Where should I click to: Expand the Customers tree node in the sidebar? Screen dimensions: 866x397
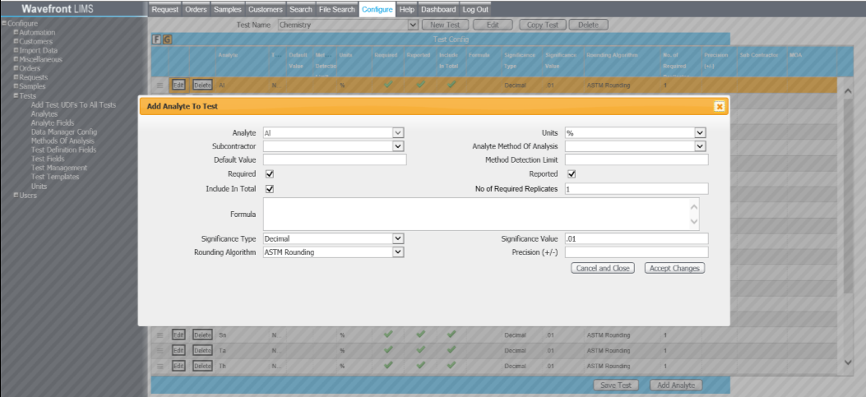(x=16, y=41)
